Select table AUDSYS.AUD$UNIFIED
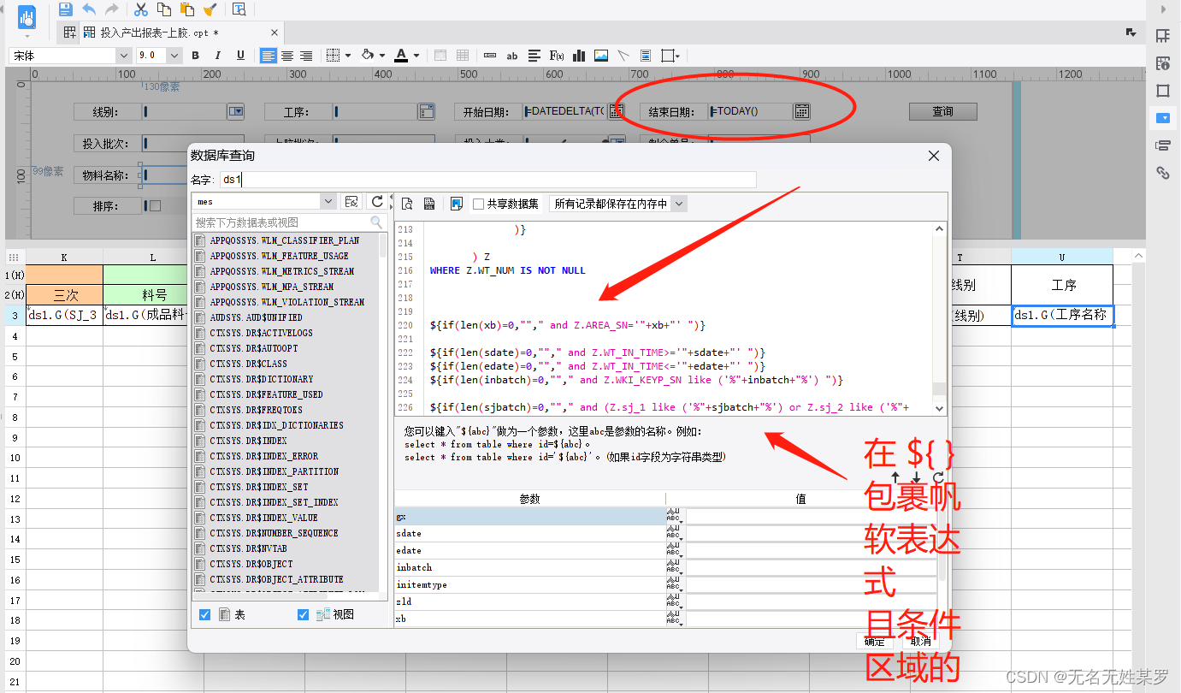 click(256, 317)
